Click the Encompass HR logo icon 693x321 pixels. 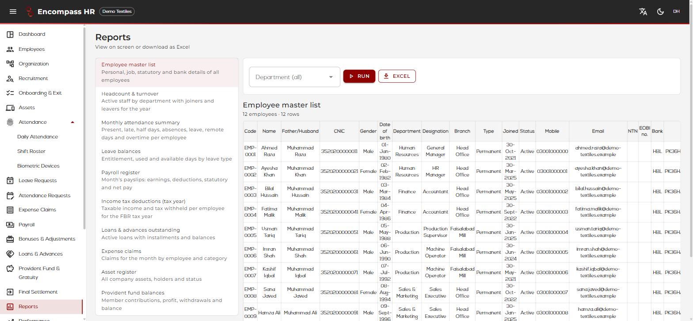point(29,11)
